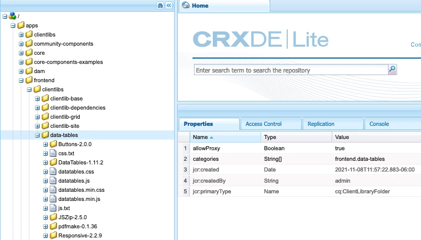This screenshot has height=240, width=421.
Task: Expand the clientlib-dependencies node
Action: tap(37, 108)
